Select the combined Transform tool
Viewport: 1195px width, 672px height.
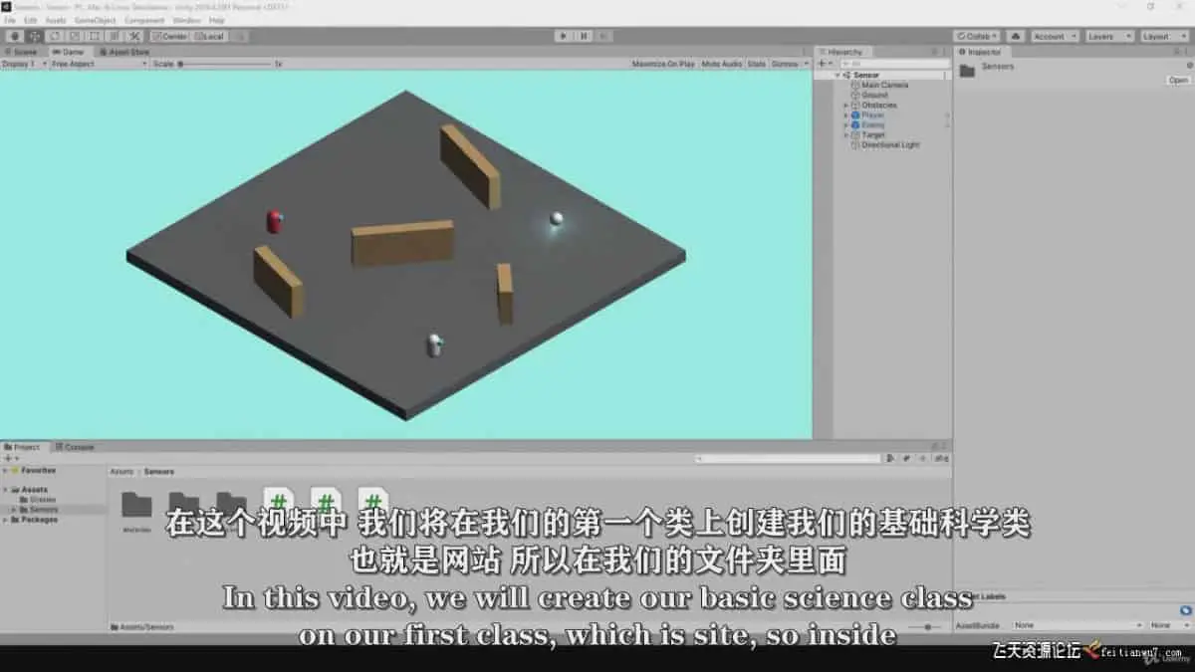pos(114,36)
